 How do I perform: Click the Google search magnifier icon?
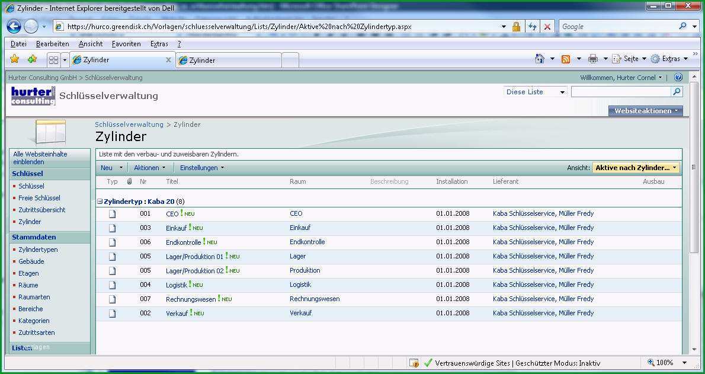tap(682, 26)
